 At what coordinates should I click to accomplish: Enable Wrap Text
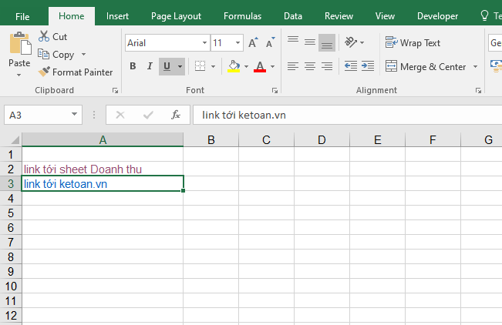(413, 42)
